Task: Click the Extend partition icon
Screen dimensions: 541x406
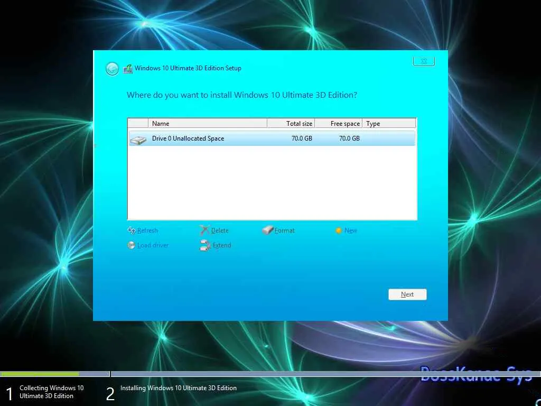Action: click(x=205, y=245)
